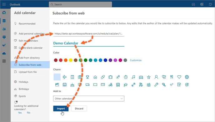The height and width of the screenshot is (122, 215).
Task: Pick the yellow color swatch
Action: pos(71,60)
